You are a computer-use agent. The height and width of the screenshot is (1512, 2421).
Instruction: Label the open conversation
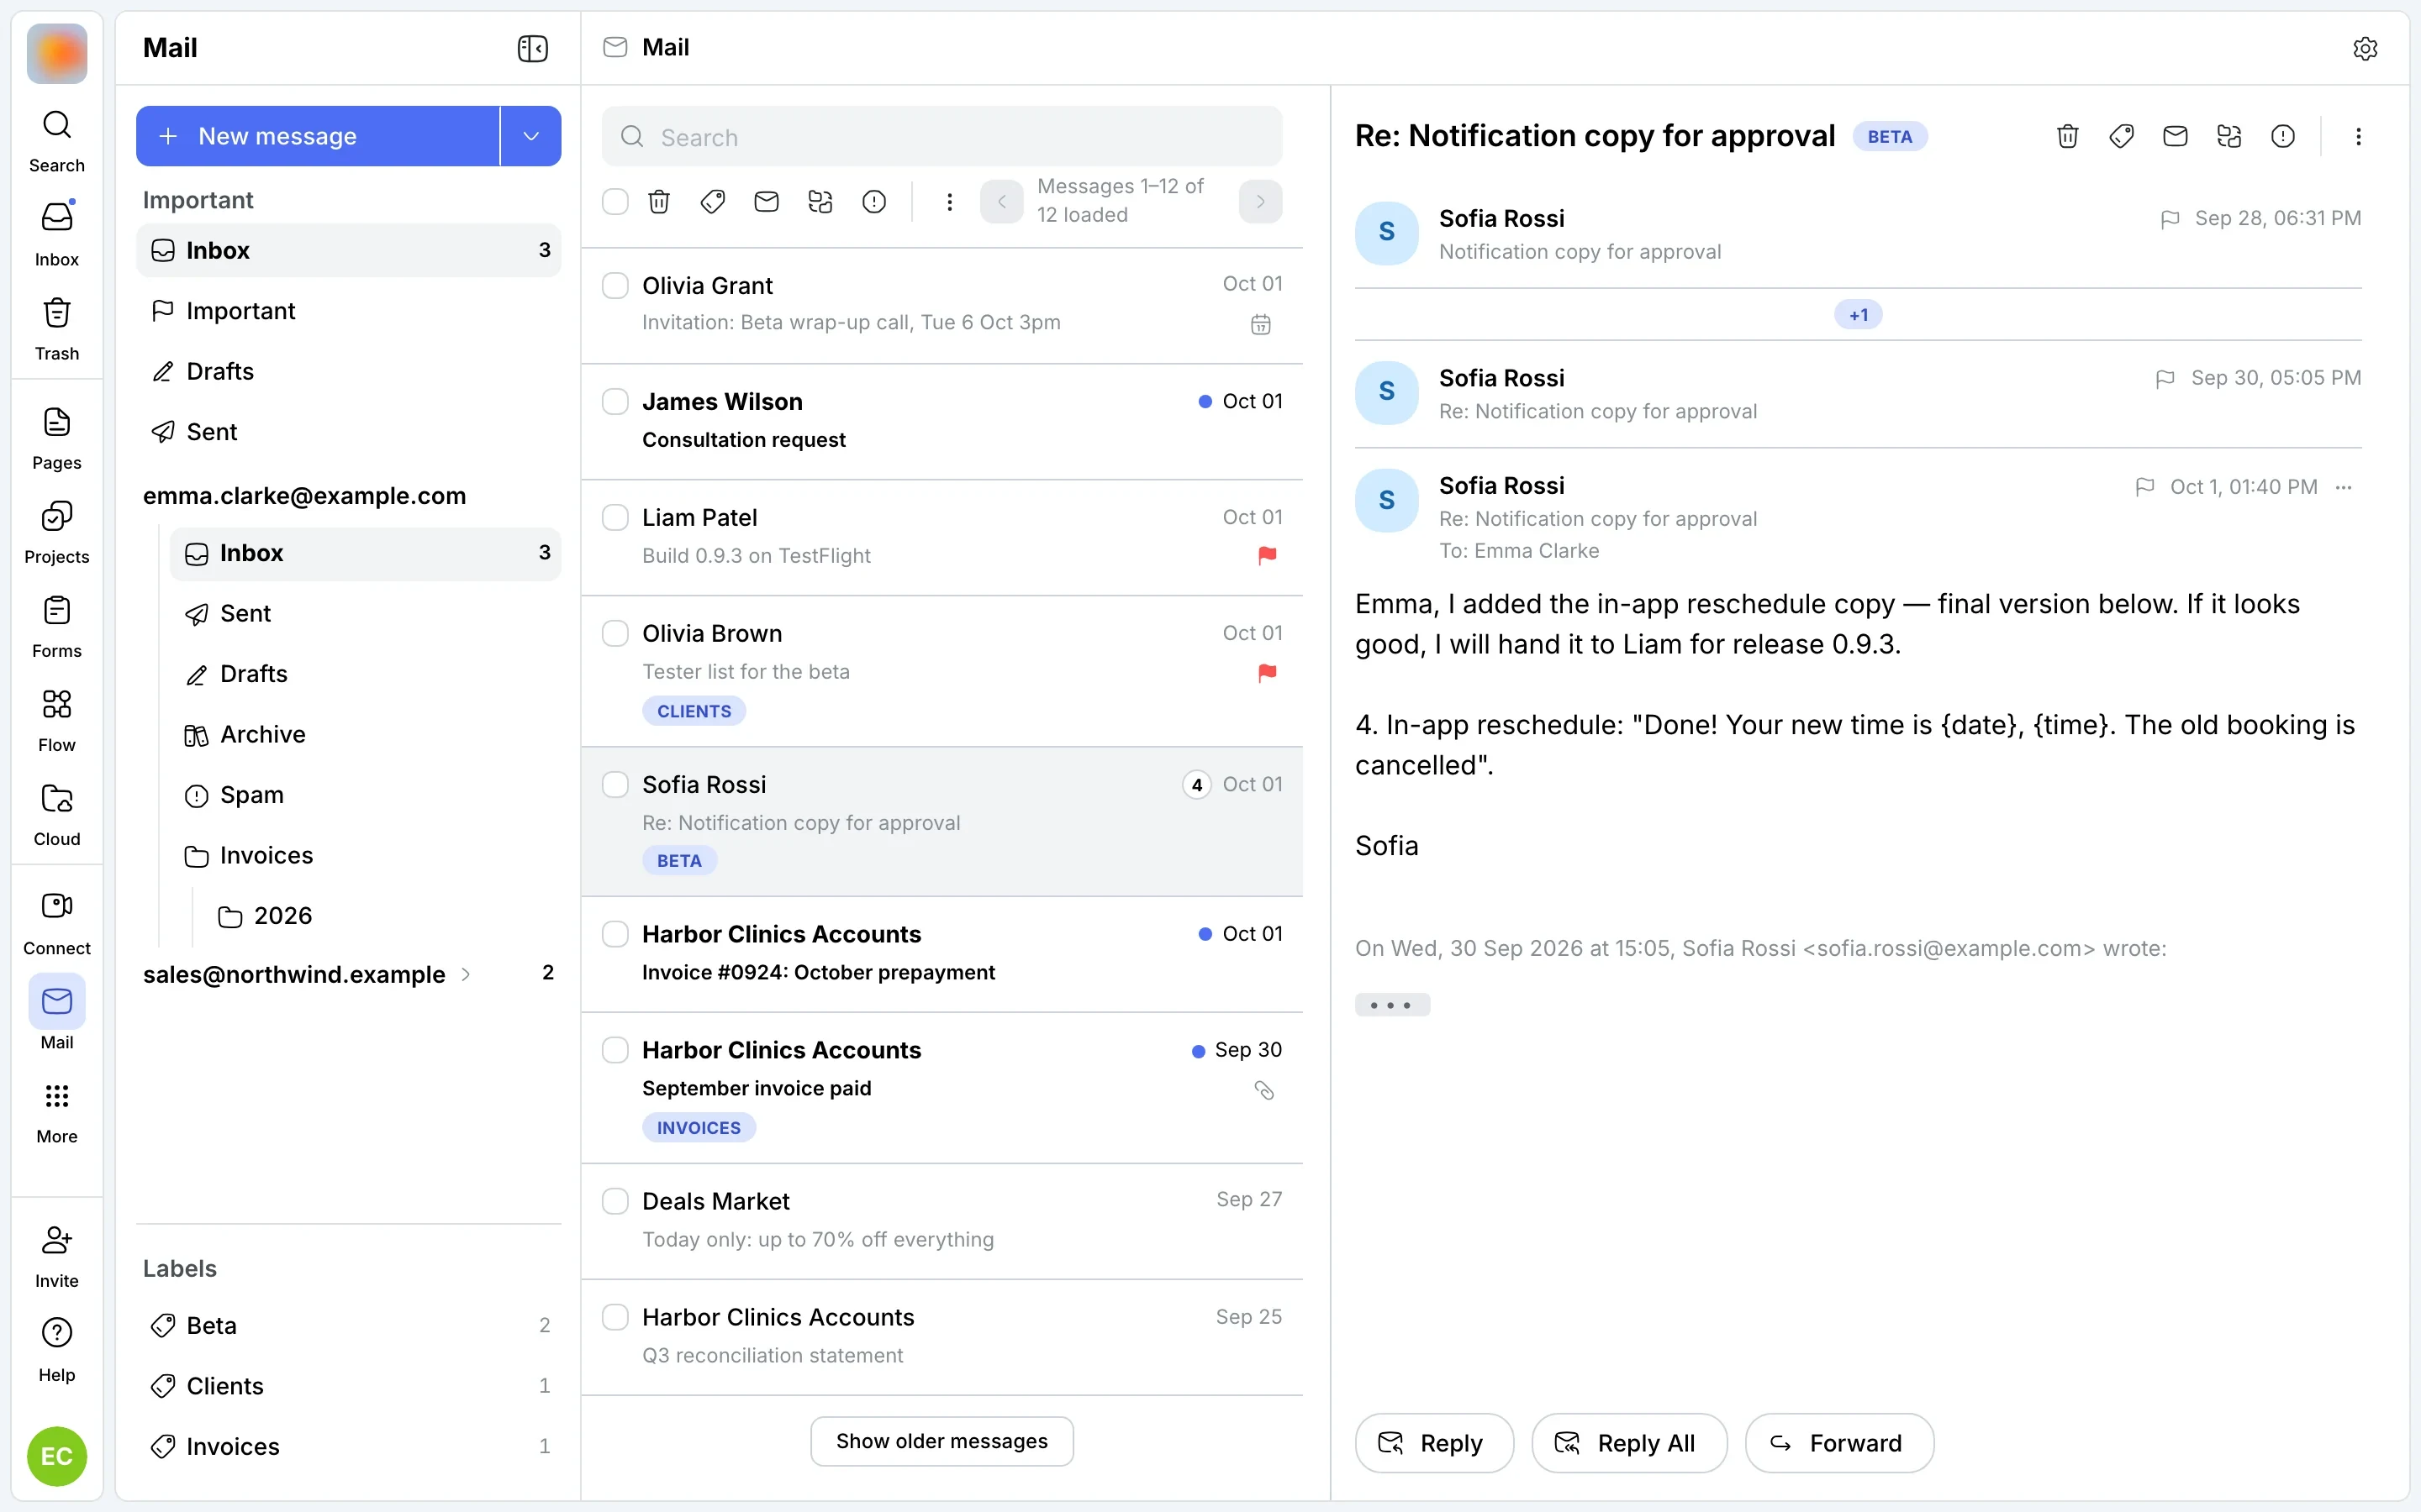pyautogui.click(x=2122, y=136)
